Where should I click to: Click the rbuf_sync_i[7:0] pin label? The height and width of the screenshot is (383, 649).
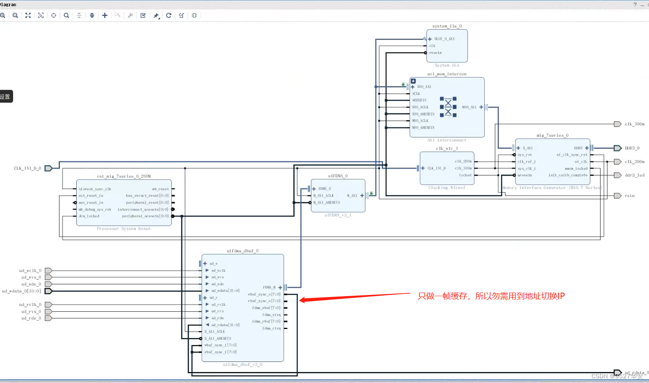pyautogui.click(x=221, y=352)
